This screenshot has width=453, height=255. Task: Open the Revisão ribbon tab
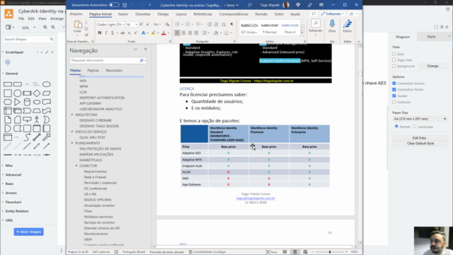click(x=261, y=14)
